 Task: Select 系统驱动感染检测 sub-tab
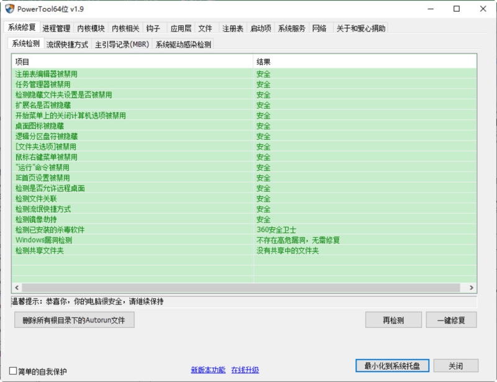183,45
